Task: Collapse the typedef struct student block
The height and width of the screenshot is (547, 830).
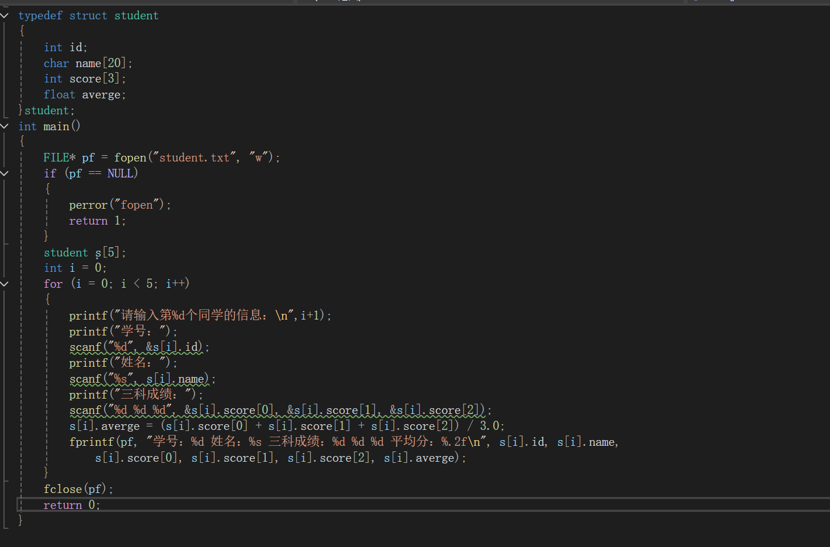Action: (5, 15)
